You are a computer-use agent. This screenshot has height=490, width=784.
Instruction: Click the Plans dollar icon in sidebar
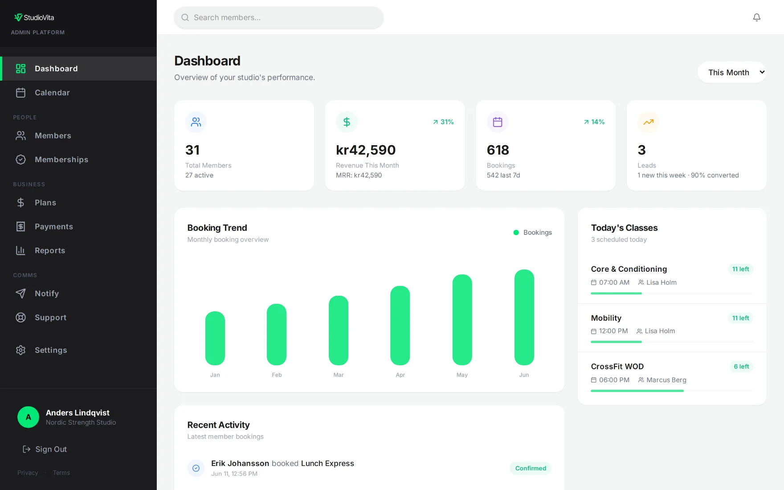coord(20,203)
